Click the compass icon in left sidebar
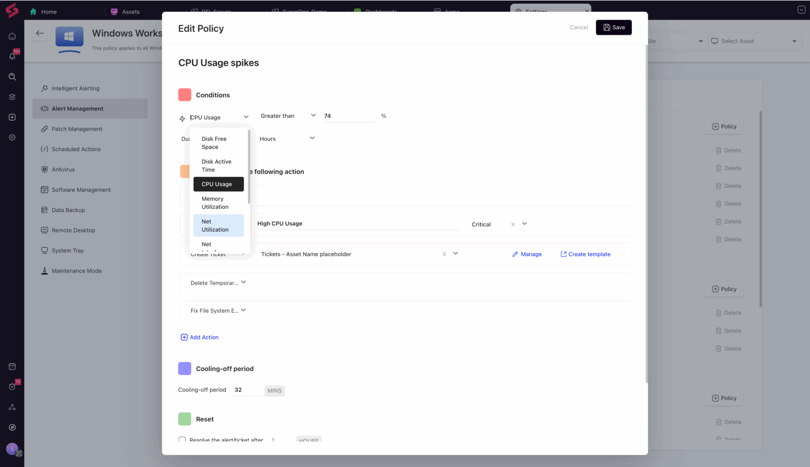Screen dimensions: 810x467 (12, 427)
